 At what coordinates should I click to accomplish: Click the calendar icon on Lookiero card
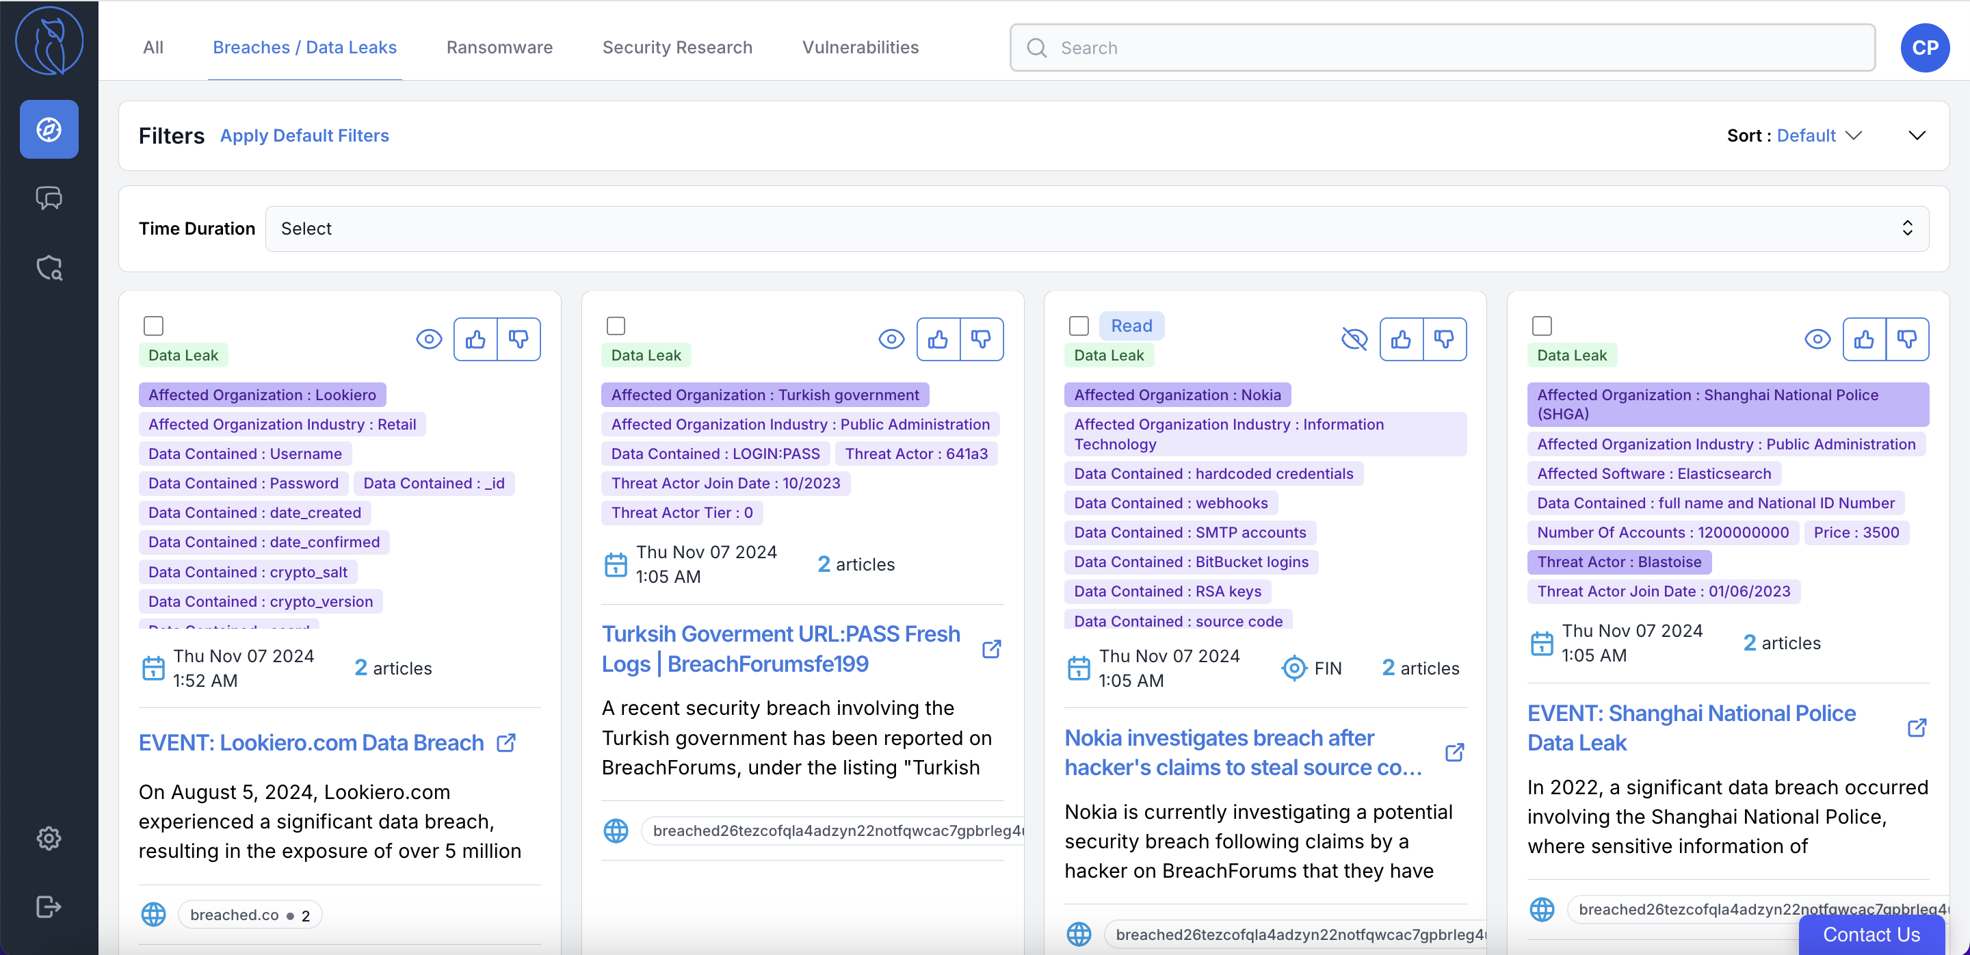pyautogui.click(x=154, y=668)
